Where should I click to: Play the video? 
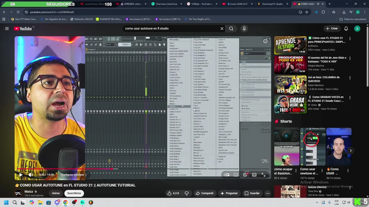[x=21, y=175]
